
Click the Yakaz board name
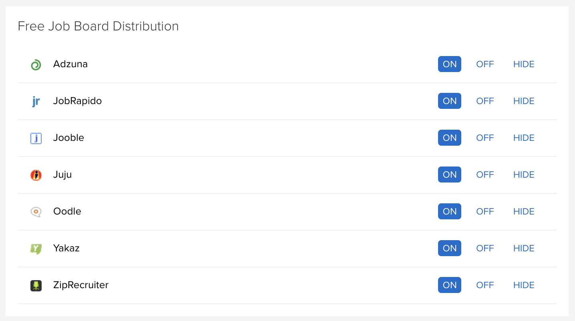click(x=66, y=248)
